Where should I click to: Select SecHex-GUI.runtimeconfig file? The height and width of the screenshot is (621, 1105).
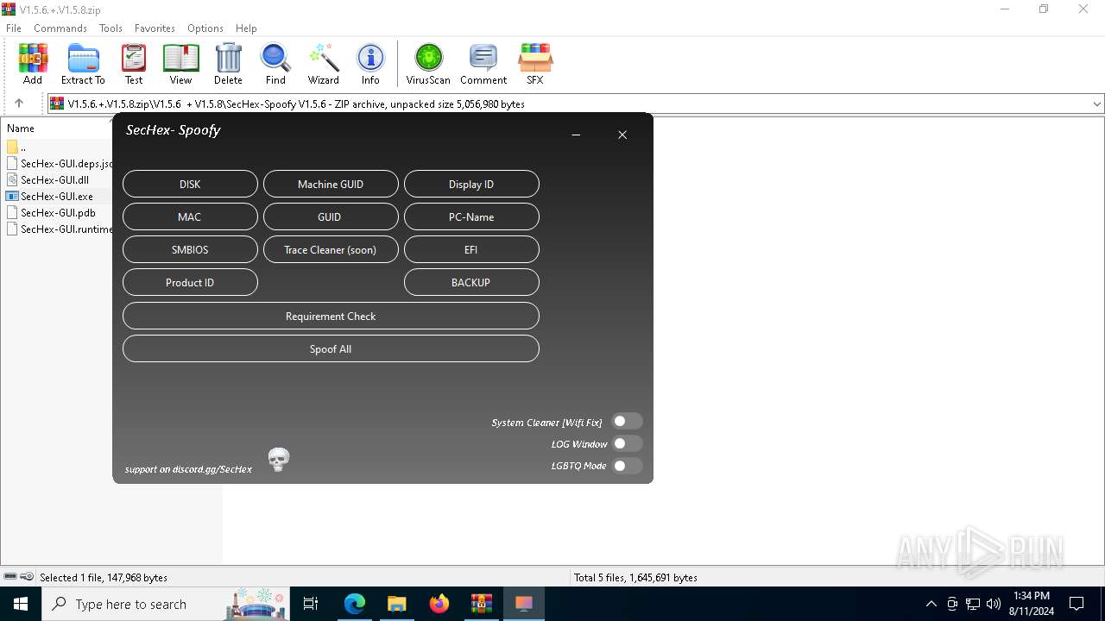[x=60, y=229]
